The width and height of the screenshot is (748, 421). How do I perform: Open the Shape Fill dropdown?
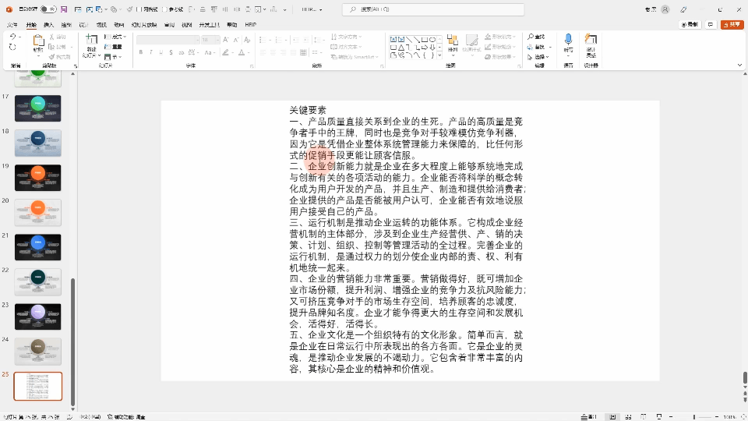pyautogui.click(x=500, y=37)
